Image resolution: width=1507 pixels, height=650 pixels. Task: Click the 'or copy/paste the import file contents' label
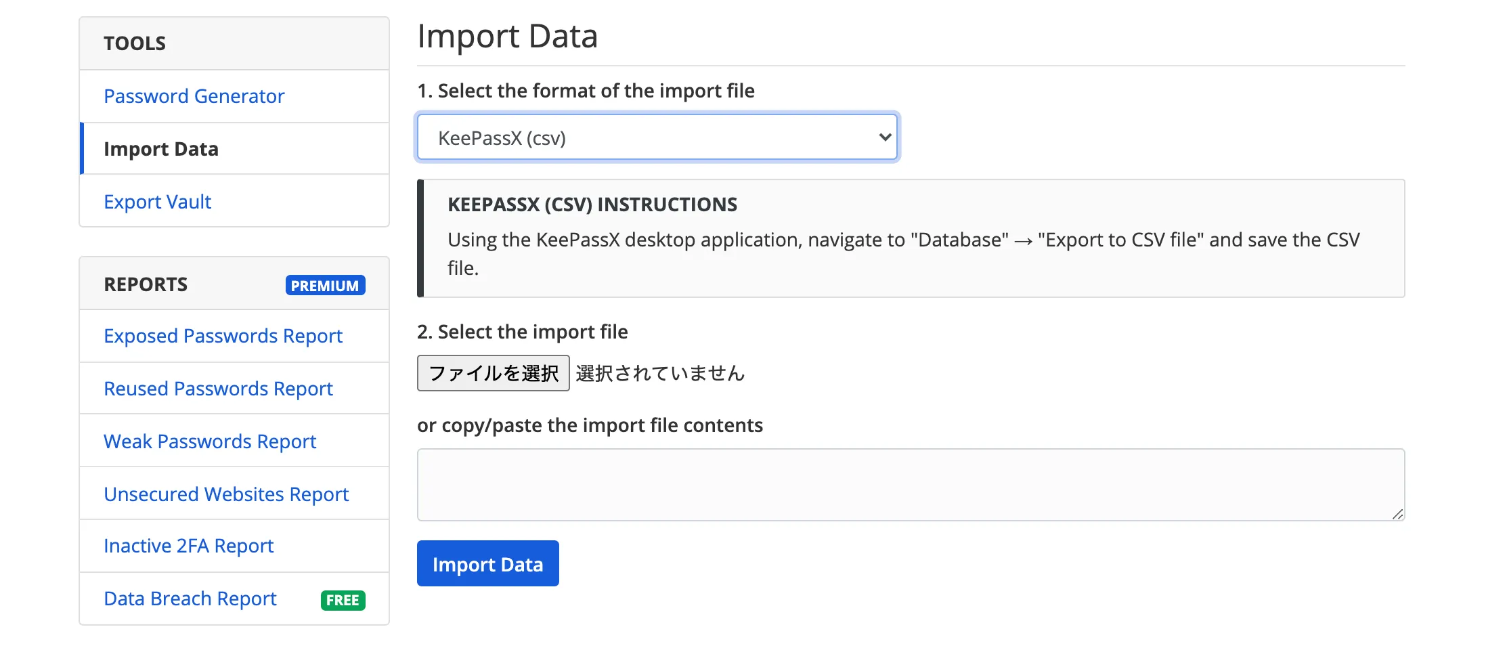tap(590, 425)
